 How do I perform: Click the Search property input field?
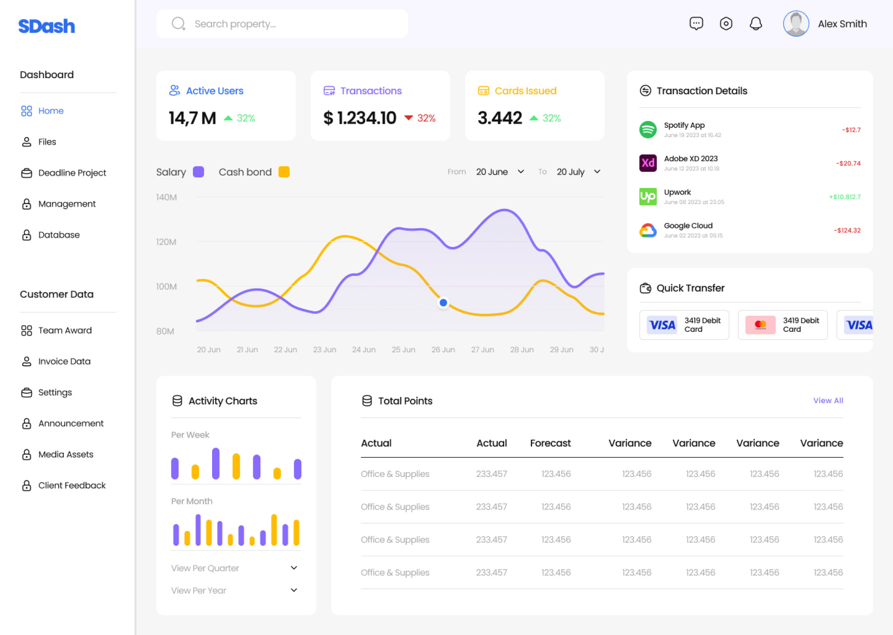(290, 24)
